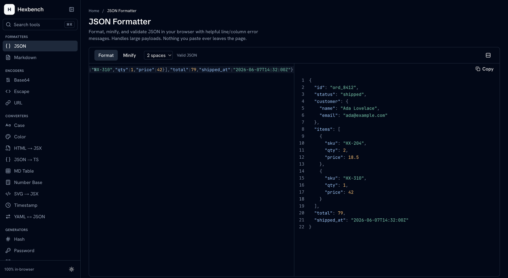Click the JSON Formatter page heading
Viewport: 508px width, 278px height.
point(120,22)
